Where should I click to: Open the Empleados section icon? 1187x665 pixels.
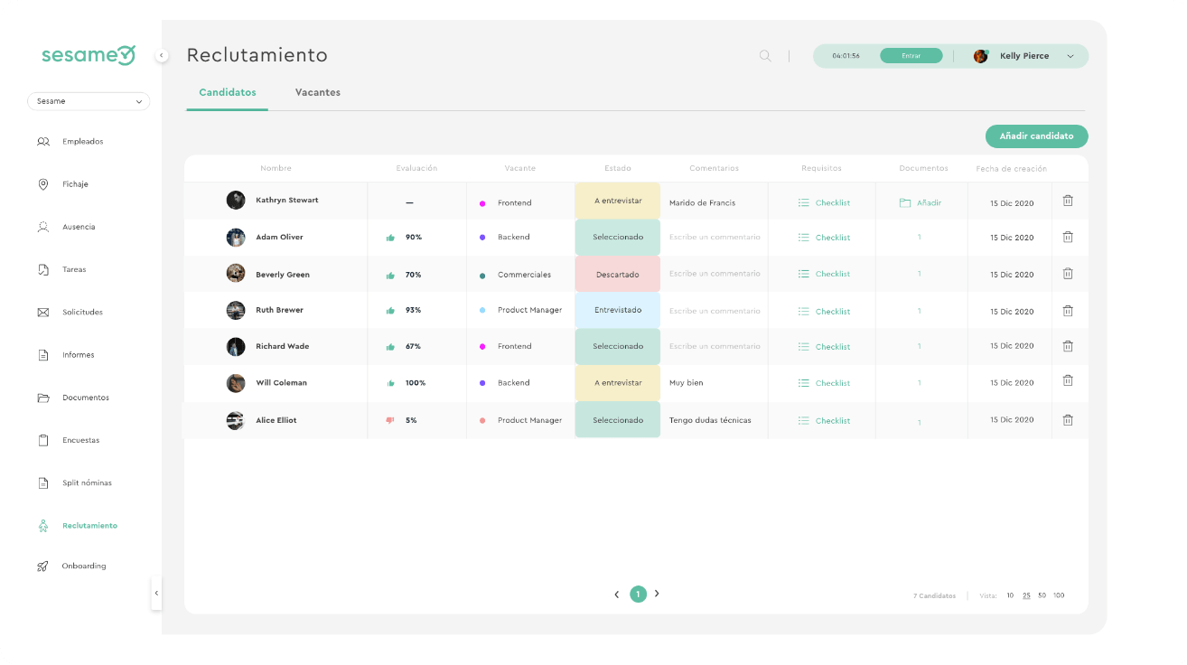[x=43, y=141]
